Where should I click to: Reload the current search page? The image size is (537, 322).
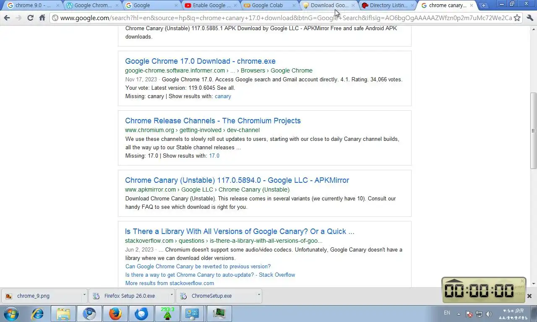click(x=30, y=18)
